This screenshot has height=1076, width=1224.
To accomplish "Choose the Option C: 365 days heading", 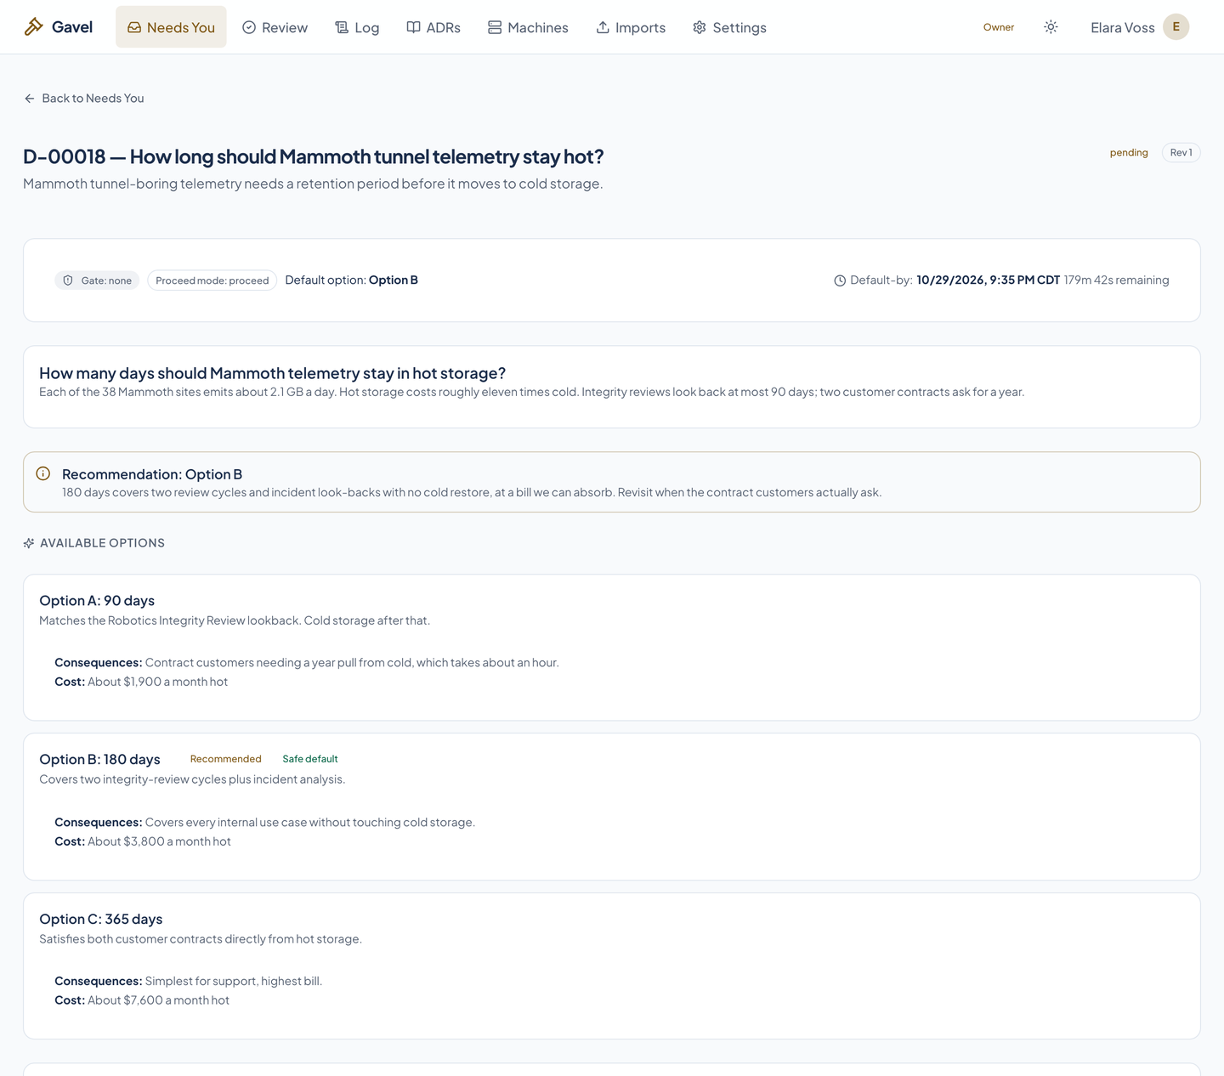I will coord(101,920).
